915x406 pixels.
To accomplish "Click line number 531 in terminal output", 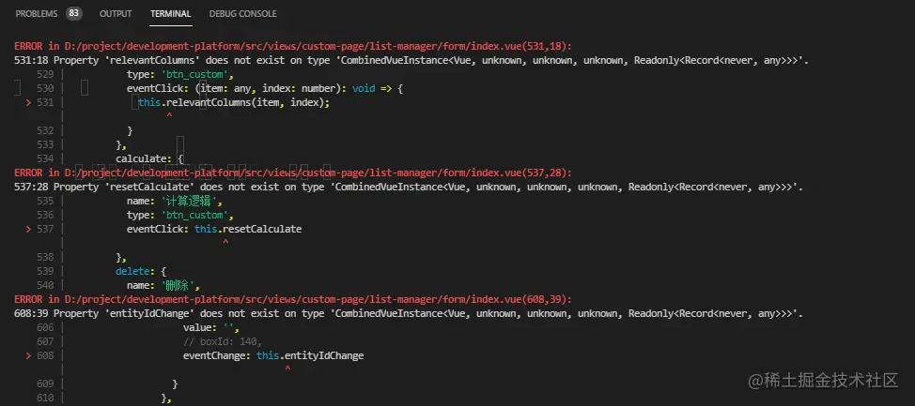I will [45, 102].
